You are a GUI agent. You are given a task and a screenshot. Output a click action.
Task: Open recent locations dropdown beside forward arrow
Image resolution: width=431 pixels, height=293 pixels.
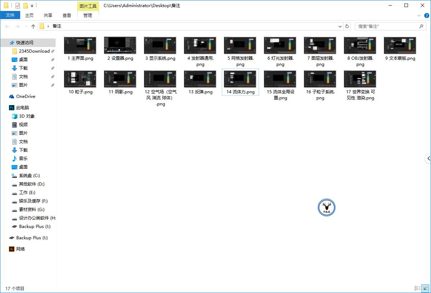click(x=25, y=26)
